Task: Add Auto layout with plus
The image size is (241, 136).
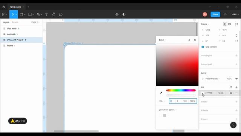Action: pos(236,56)
